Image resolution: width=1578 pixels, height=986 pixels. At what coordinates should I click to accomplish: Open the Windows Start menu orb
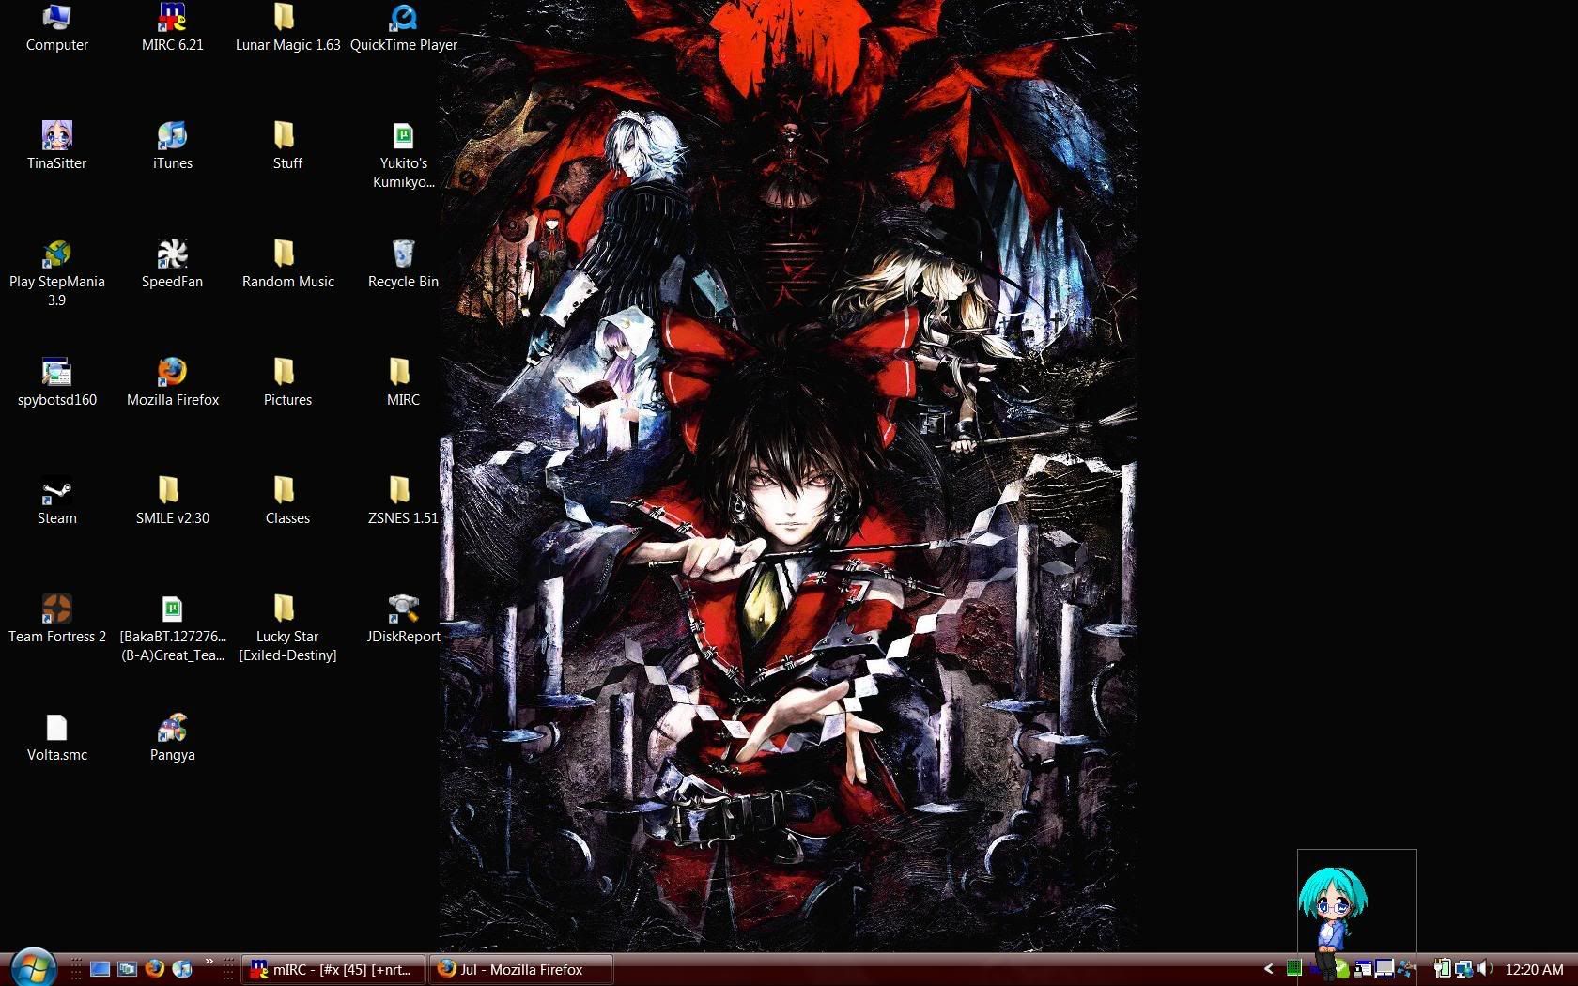point(33,967)
